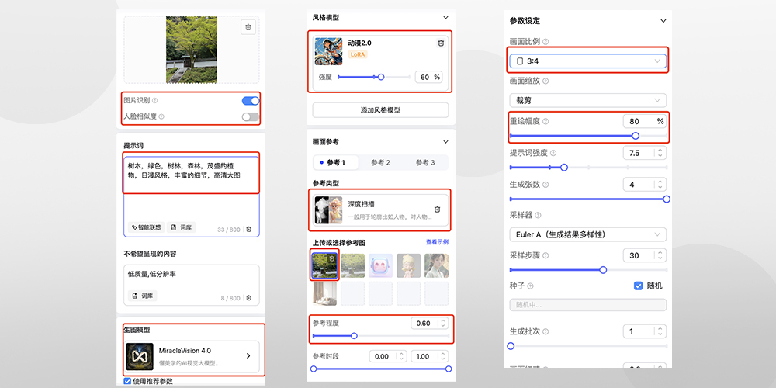
Task: Open help icon beside 采样步骤
Action: tap(546, 255)
